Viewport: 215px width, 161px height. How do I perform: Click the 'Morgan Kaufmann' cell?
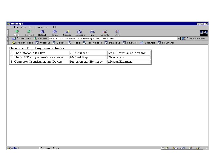129,62
